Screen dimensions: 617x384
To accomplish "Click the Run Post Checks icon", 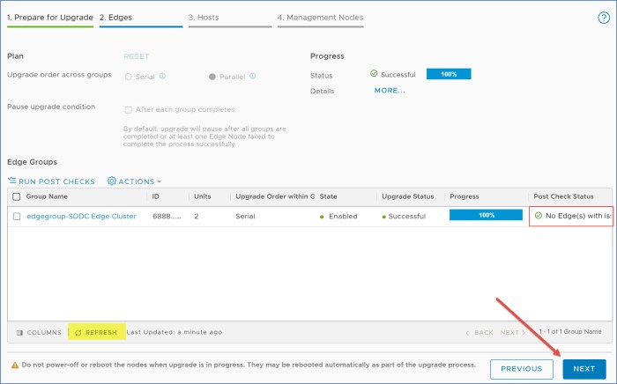I will (12, 181).
